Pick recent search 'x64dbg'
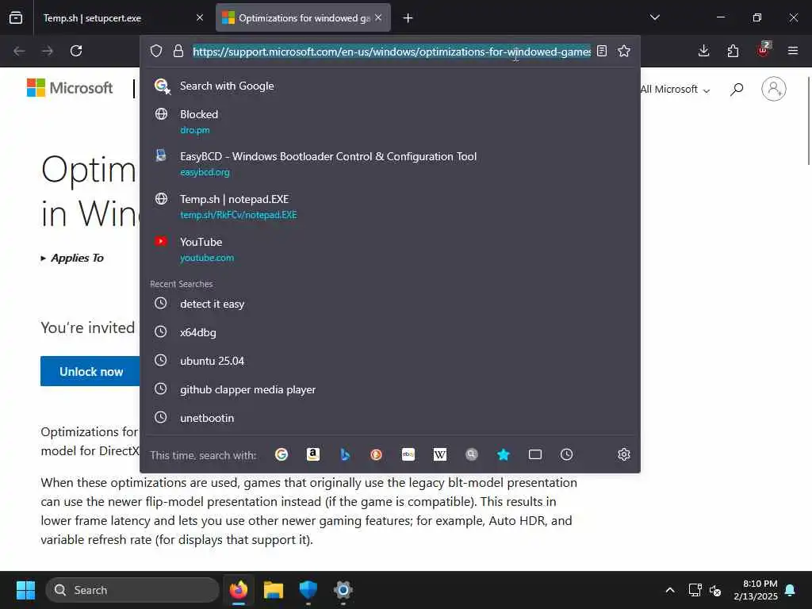Screen dimensions: 812x609 (390, 332)
